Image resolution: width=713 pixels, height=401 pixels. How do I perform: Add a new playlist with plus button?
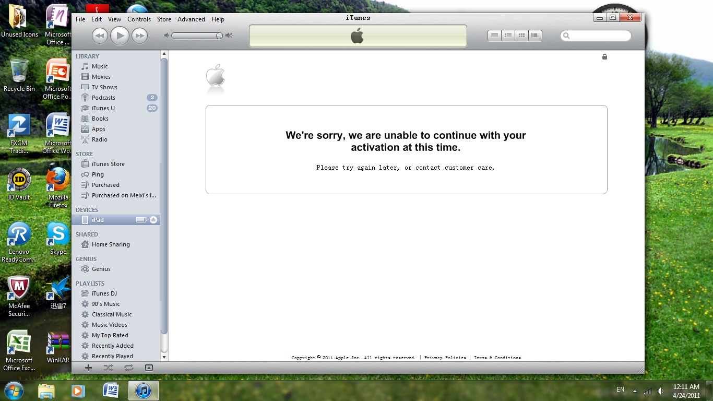tap(88, 368)
